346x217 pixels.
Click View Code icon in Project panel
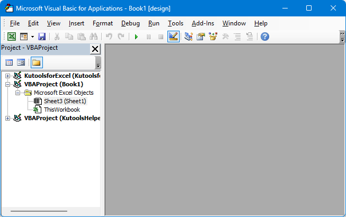pos(9,62)
